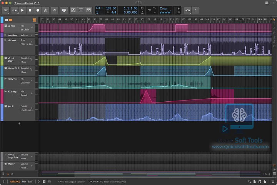The height and width of the screenshot is (185, 277).
Task: Switch to EDIT view
Action: pos(30,182)
